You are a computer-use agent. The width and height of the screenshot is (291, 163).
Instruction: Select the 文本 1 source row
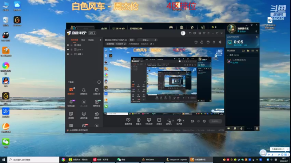(x=84, y=50)
